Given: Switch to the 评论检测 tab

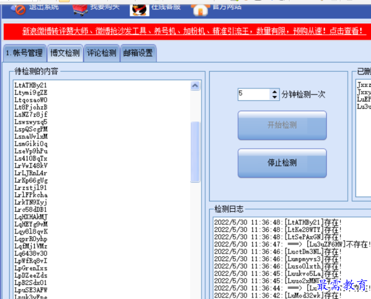Looking at the screenshot, I should 102,53.
